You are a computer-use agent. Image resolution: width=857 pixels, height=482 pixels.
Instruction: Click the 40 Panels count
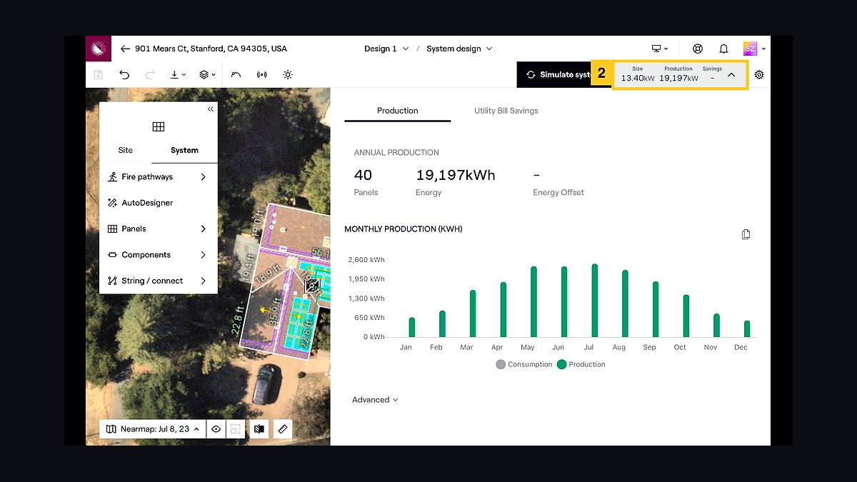[x=363, y=176]
